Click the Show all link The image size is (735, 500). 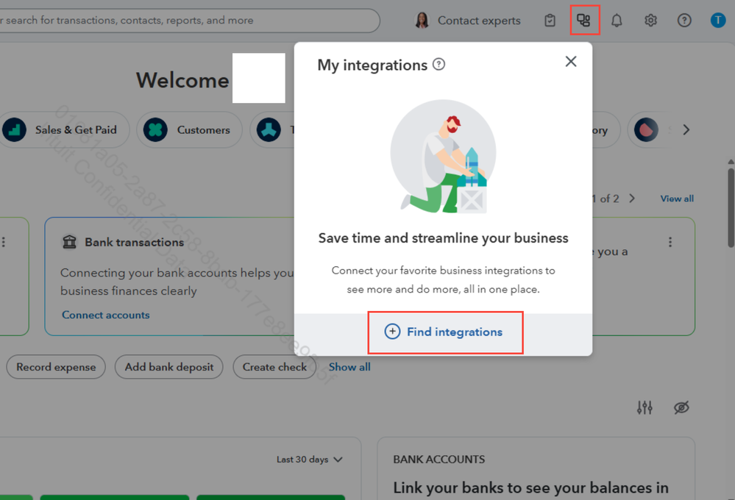coord(349,367)
